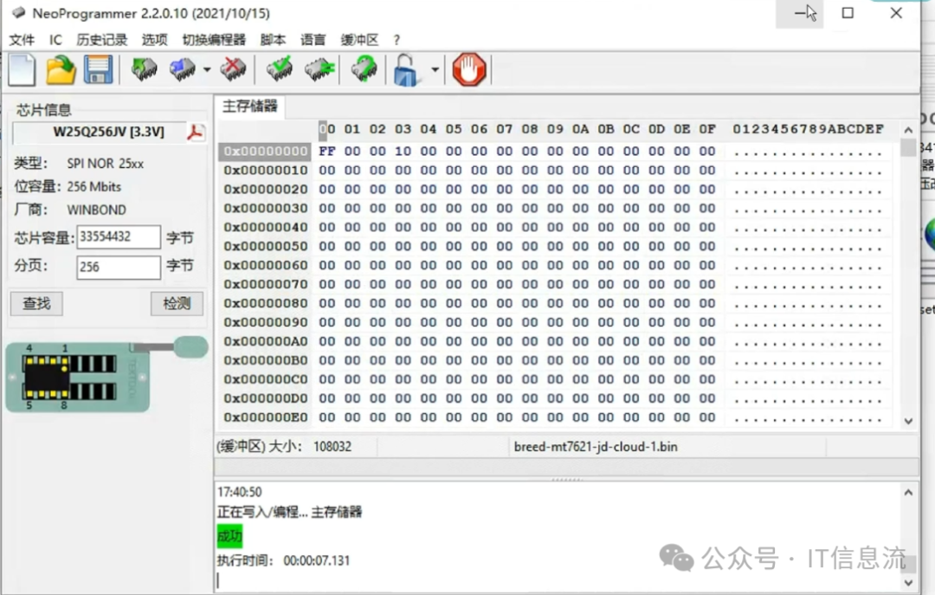Click the verify chip green check icon
Viewport: 935px width, 595px height.
point(279,69)
